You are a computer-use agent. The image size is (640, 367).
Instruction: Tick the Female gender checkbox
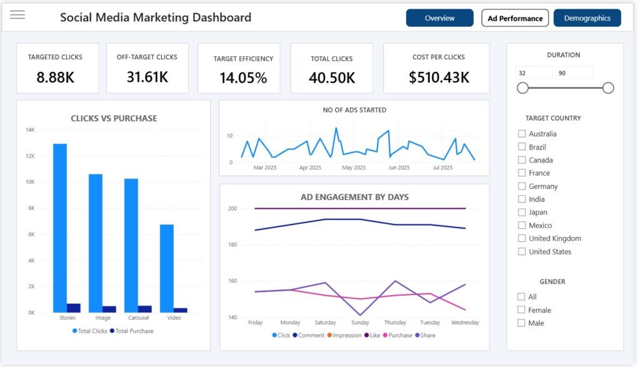pyautogui.click(x=522, y=310)
